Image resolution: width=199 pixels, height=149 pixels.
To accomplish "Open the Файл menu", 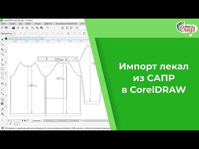I will (4, 24).
